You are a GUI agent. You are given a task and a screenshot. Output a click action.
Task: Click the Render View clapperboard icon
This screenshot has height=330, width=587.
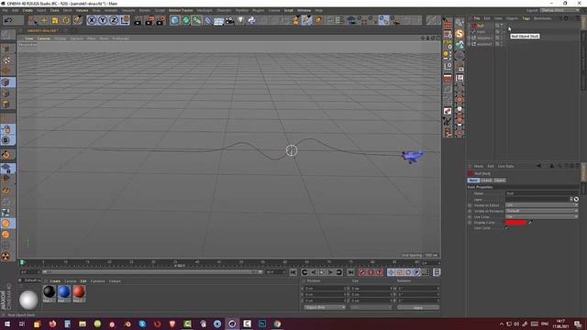tap(138, 20)
